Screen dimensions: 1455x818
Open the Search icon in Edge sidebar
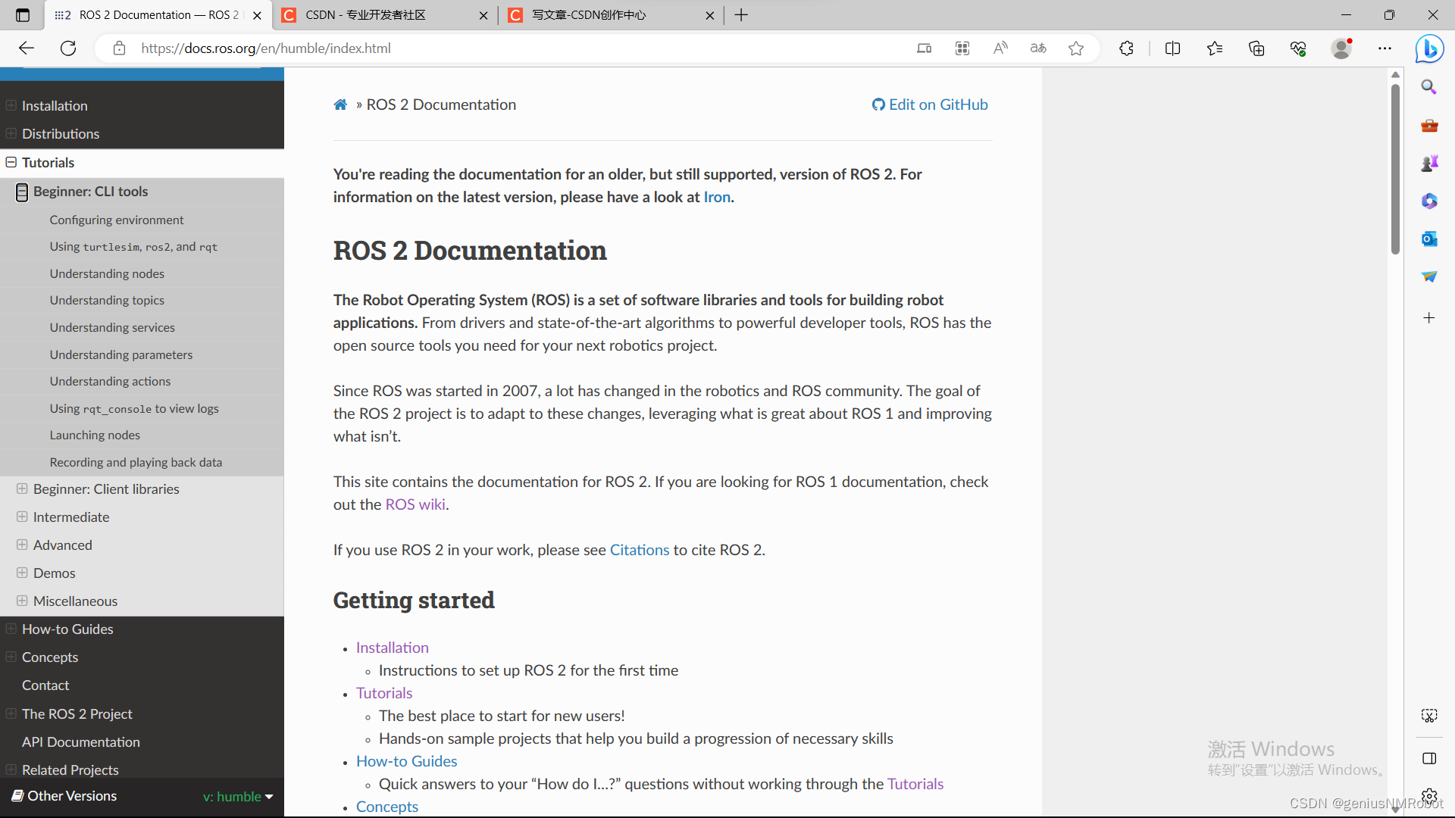tap(1429, 86)
